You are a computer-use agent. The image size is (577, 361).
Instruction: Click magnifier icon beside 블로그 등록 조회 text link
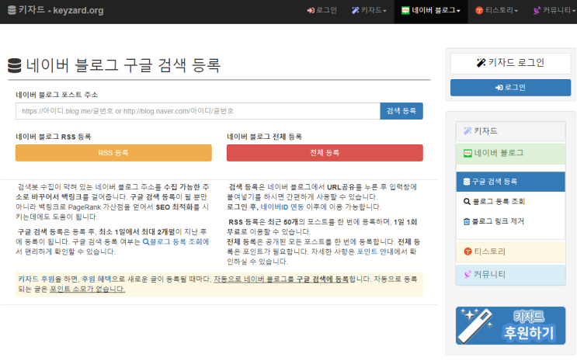pyautogui.click(x=146, y=241)
